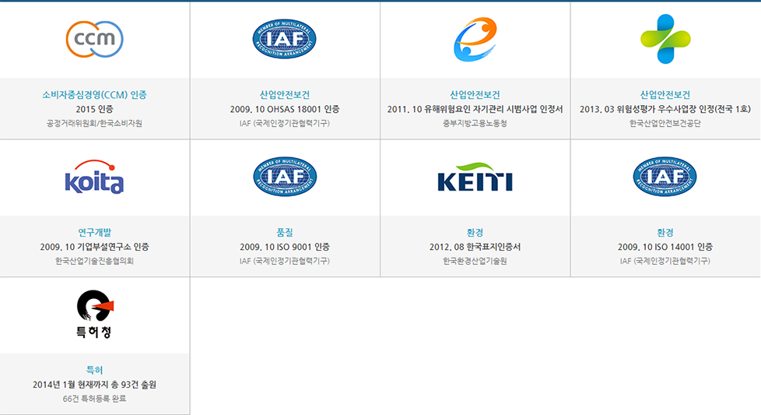Select 산업안전보건 heading above 유해위험요인 text
This screenshot has width=761, height=415.
pyautogui.click(x=475, y=95)
